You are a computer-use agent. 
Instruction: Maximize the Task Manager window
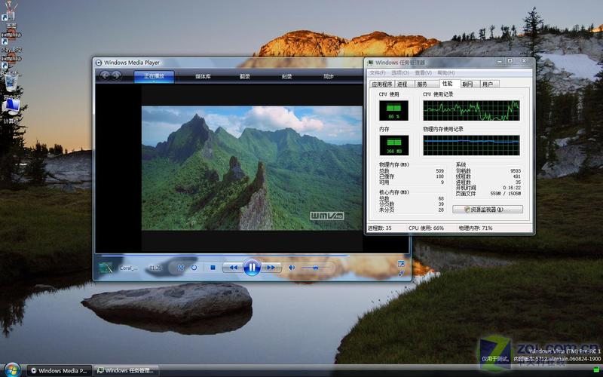tap(510, 61)
